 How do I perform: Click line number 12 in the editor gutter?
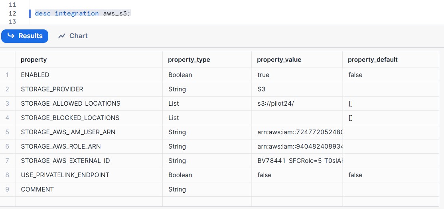tap(12, 13)
